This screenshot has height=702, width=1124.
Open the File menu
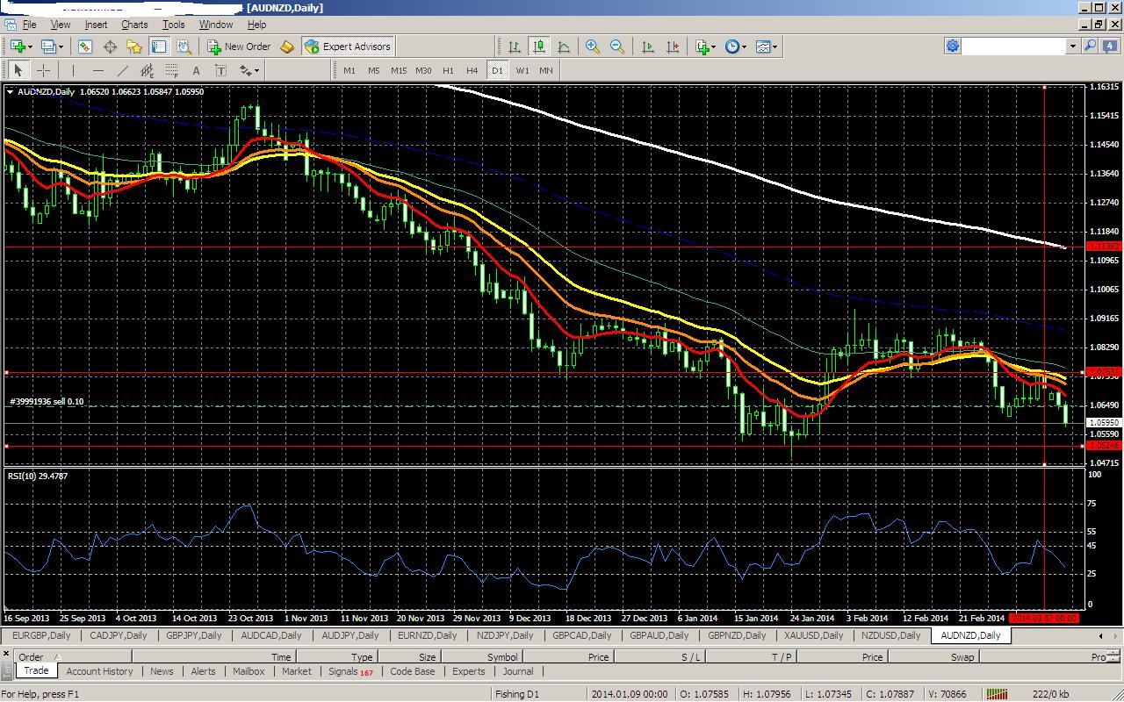29,25
